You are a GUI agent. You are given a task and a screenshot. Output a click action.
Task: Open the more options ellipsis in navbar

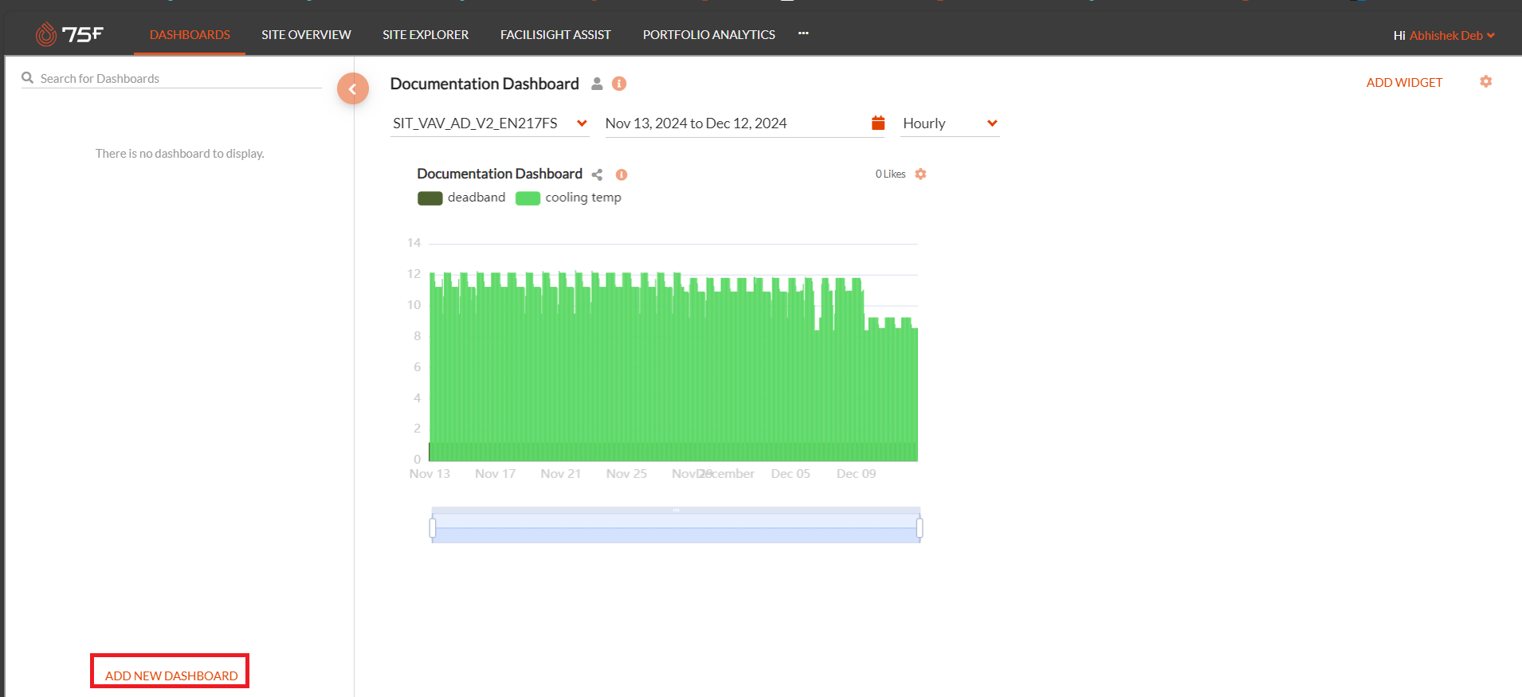[x=803, y=33]
